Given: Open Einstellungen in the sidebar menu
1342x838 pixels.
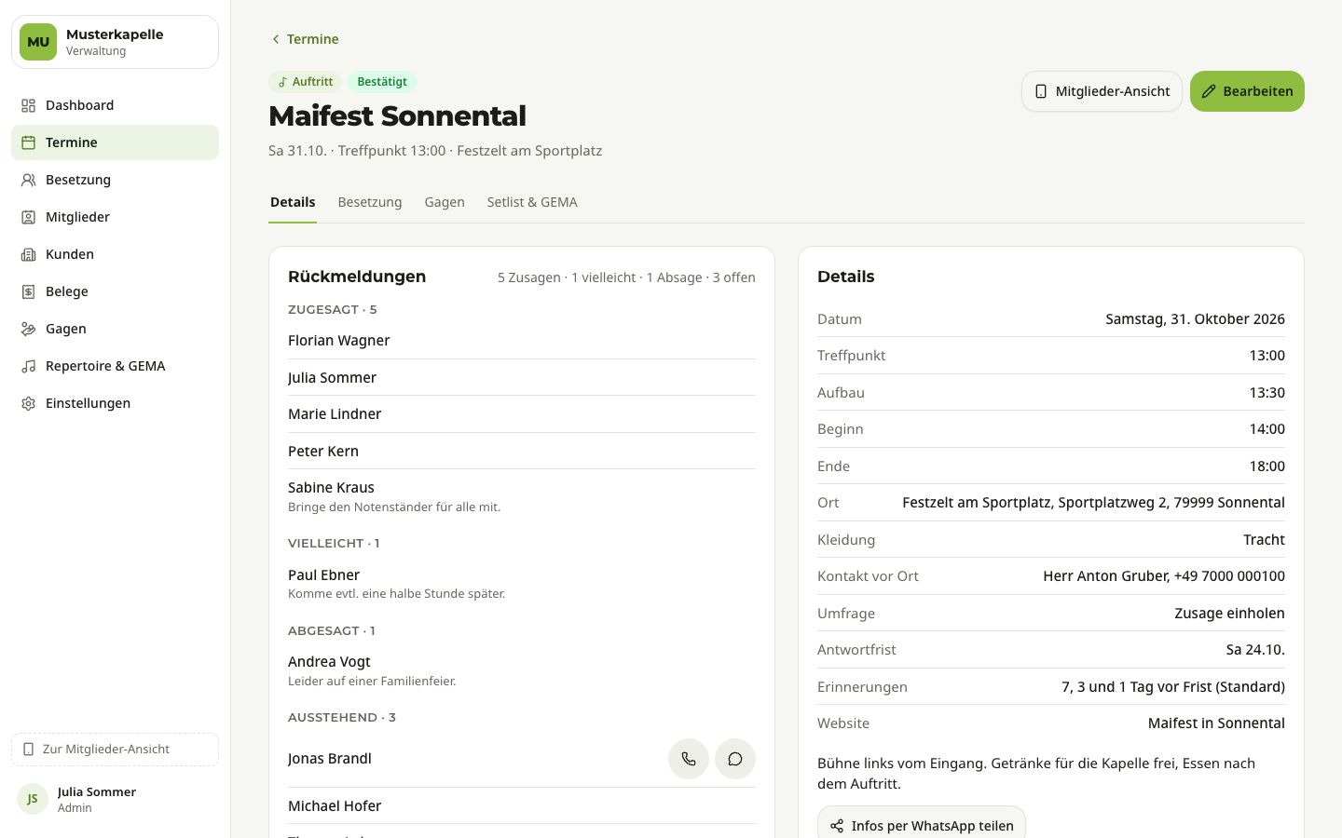Looking at the screenshot, I should [x=115, y=403].
